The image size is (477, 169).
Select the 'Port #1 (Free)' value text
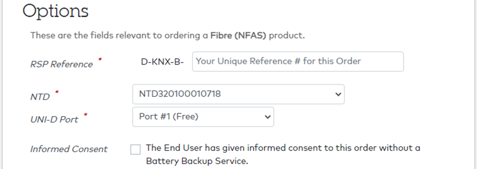[x=169, y=117]
